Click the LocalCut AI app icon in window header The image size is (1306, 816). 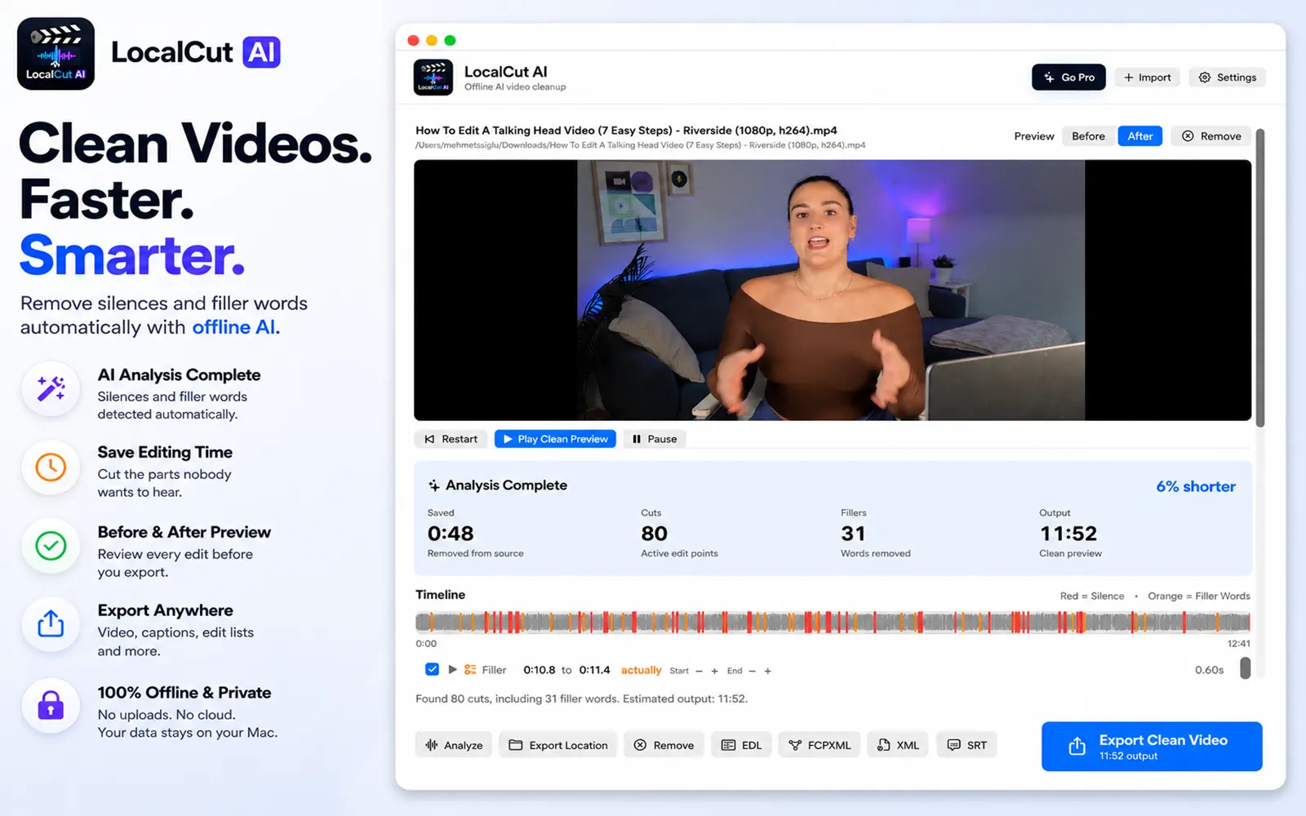pyautogui.click(x=433, y=78)
